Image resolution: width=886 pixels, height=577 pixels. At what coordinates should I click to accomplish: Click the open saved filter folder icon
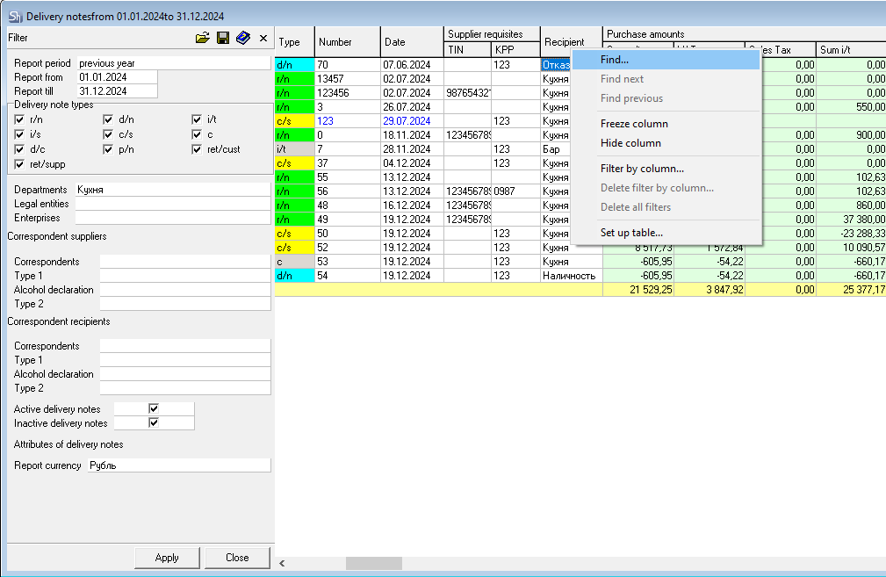click(203, 38)
